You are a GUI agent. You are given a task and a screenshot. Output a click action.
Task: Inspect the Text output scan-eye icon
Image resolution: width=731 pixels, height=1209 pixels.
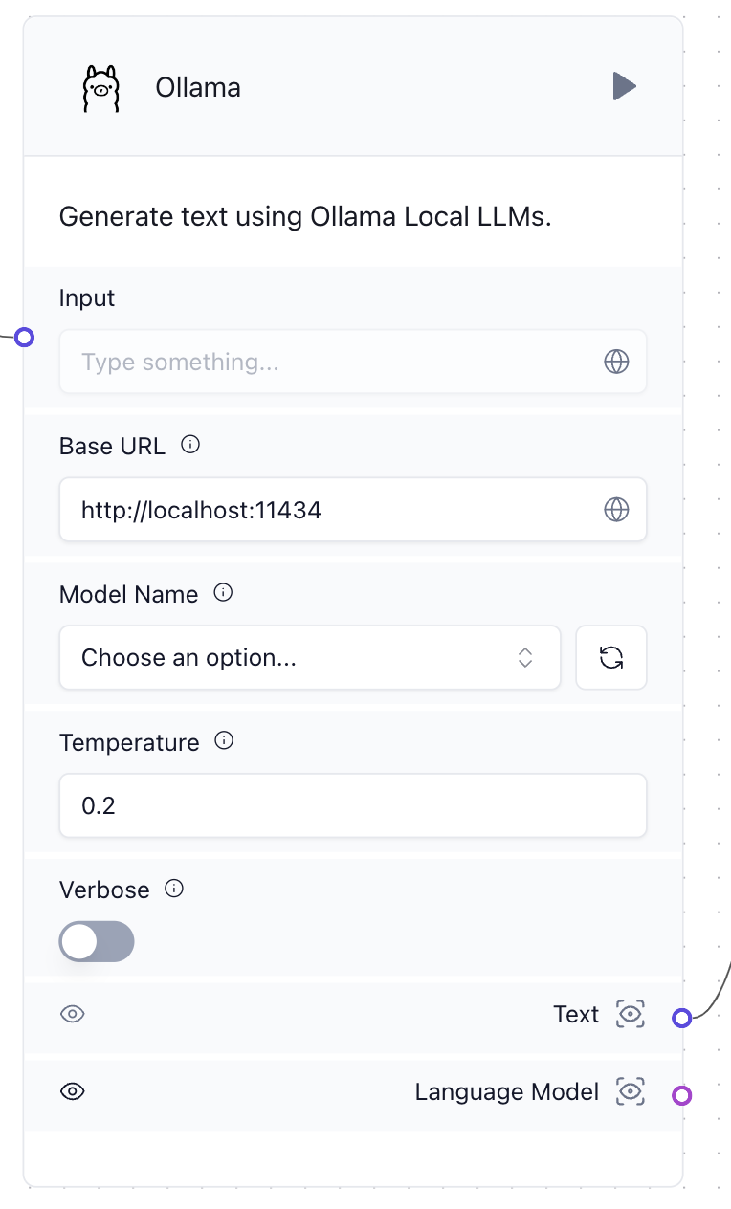point(631,1014)
